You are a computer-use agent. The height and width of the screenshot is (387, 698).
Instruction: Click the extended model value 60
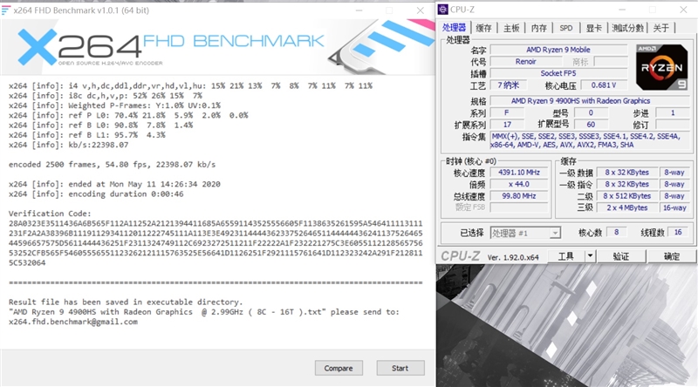(591, 125)
